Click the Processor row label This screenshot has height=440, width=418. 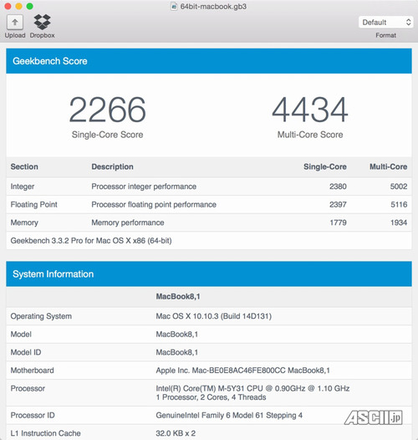click(x=28, y=389)
